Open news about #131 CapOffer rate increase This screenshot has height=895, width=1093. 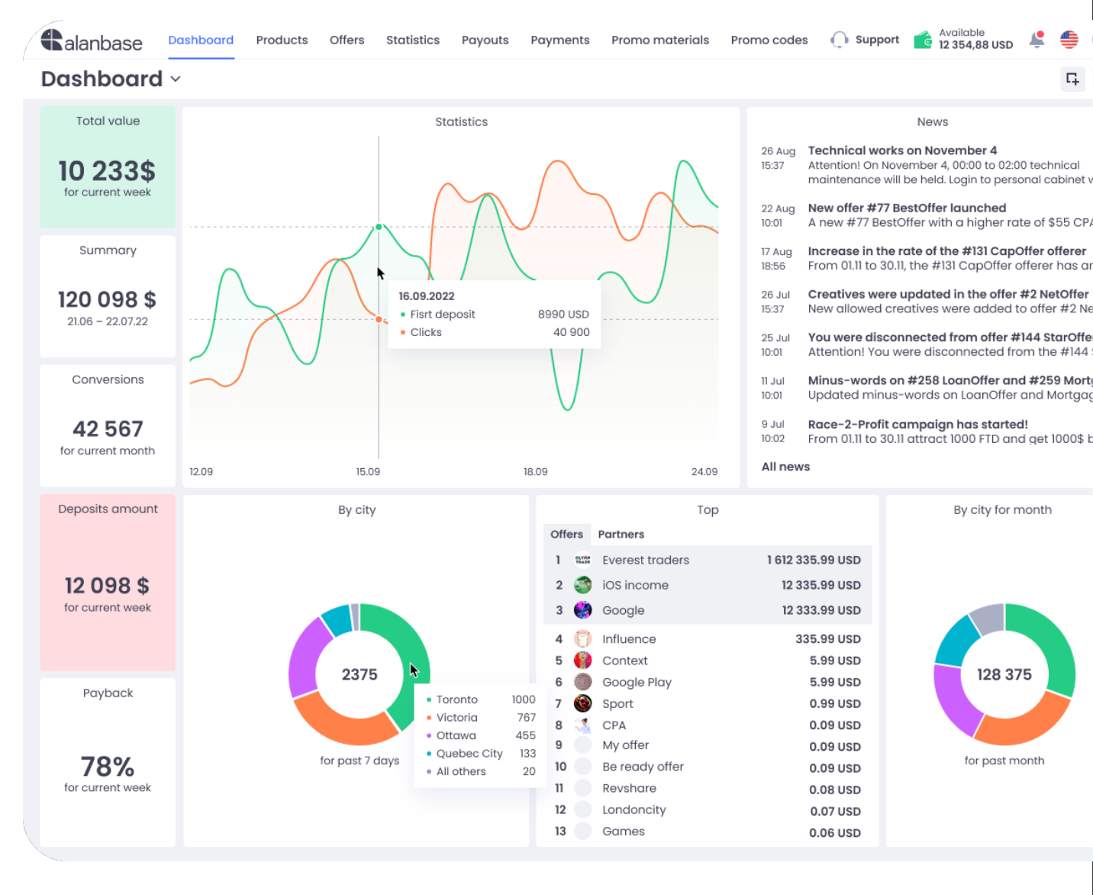[946, 251]
